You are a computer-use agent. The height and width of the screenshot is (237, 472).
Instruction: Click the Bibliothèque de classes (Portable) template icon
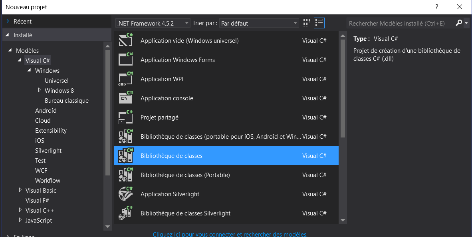(x=125, y=175)
